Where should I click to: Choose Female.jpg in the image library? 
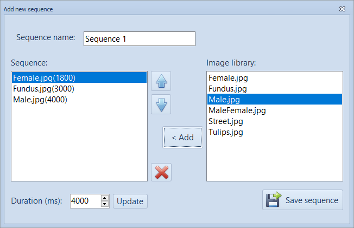[228, 77]
